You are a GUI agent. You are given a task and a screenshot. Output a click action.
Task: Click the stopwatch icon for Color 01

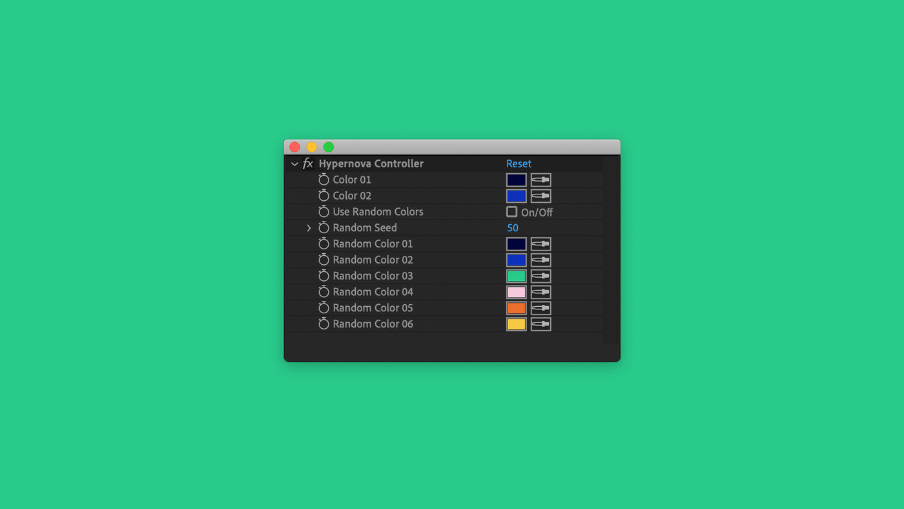(x=324, y=180)
